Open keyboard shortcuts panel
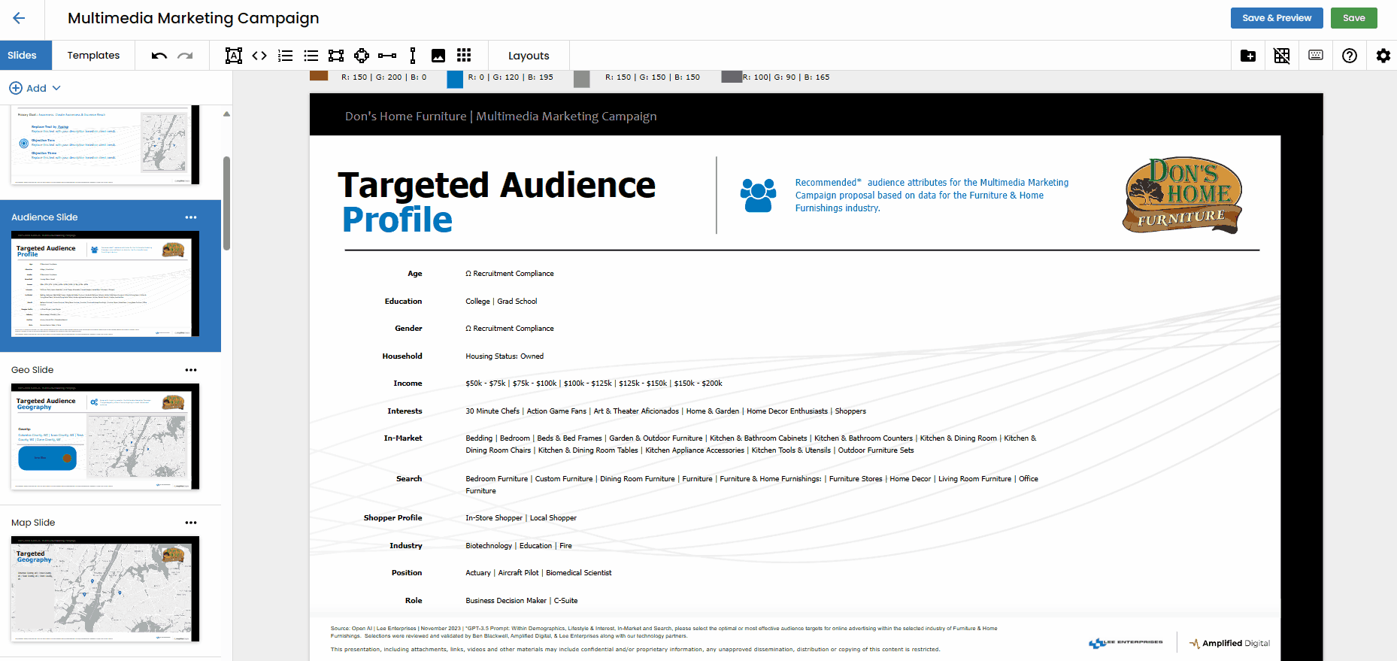 [x=1316, y=56]
